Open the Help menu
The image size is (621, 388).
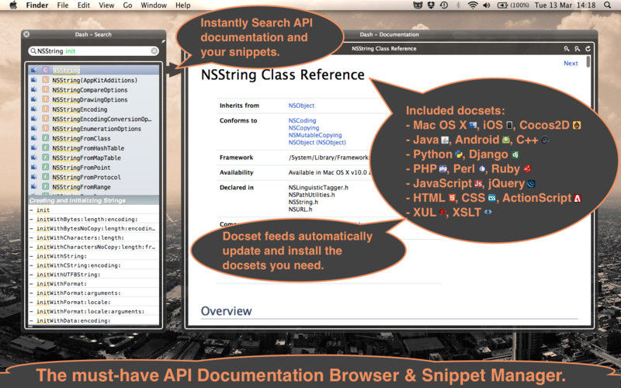point(183,5)
